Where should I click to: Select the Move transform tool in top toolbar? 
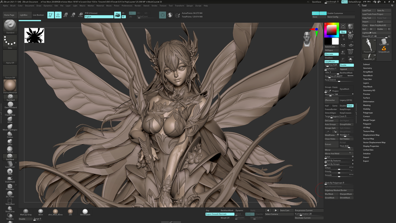65,15
